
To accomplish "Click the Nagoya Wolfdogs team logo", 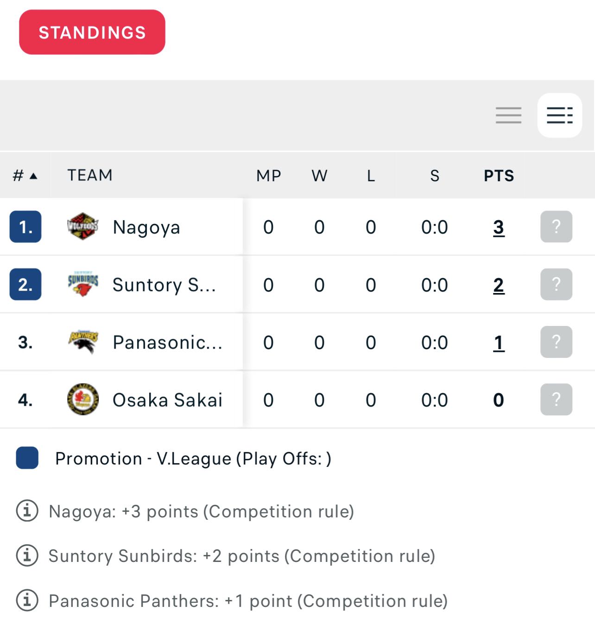I will click(x=83, y=226).
